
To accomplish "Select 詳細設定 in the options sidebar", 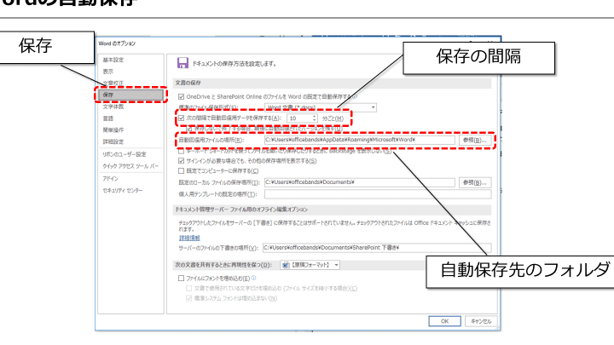I will [113, 141].
